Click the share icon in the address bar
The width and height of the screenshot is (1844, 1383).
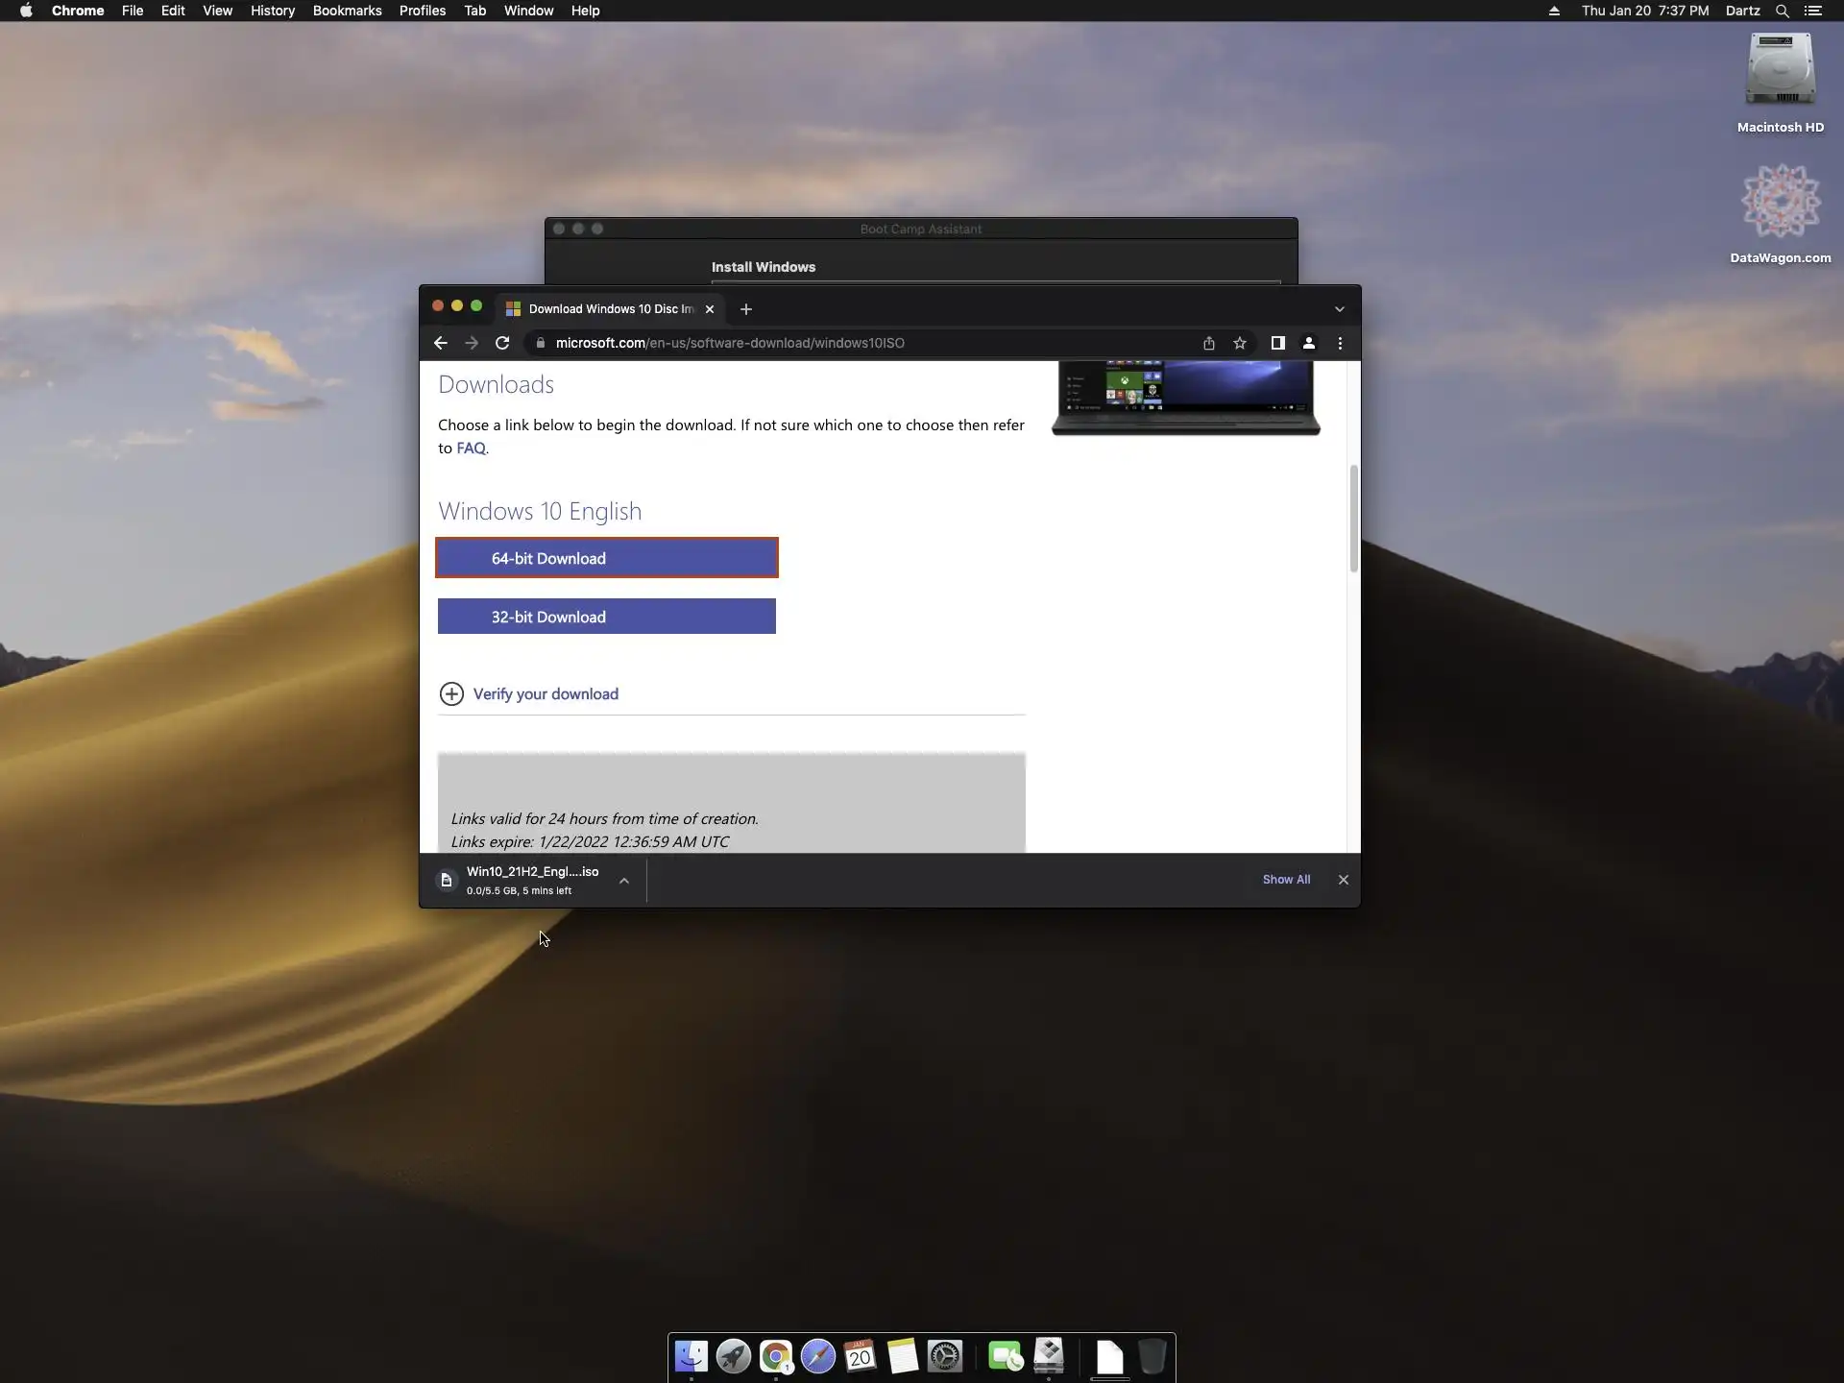tap(1208, 343)
